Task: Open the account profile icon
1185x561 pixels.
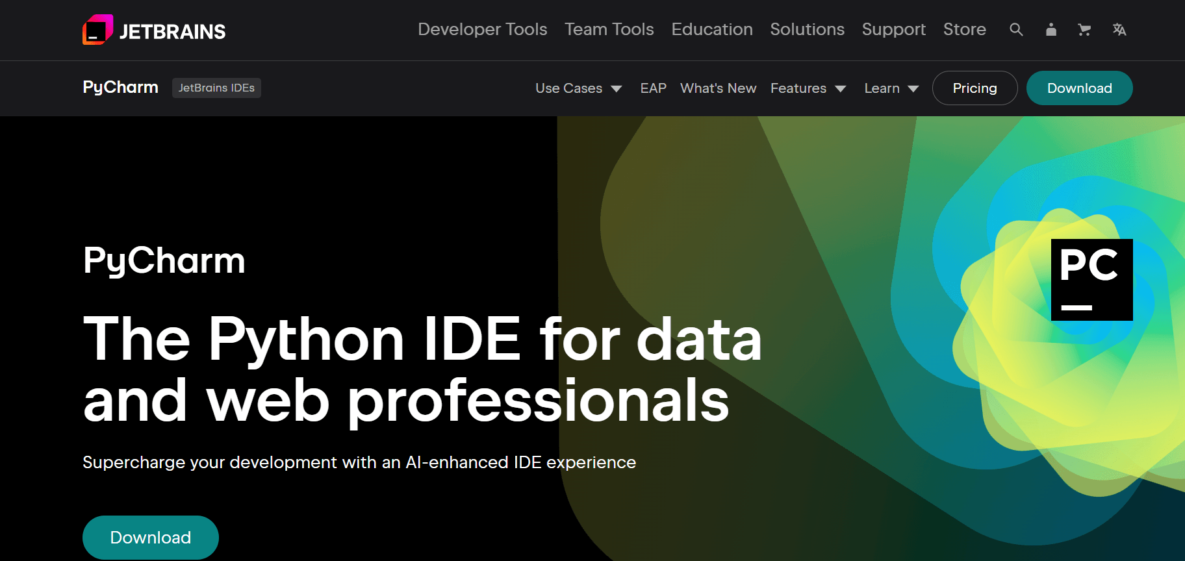Action: [1051, 29]
